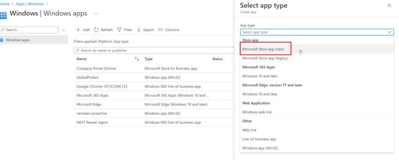Click the Status column header
The image size is (399, 160).
pyautogui.click(x=217, y=59)
